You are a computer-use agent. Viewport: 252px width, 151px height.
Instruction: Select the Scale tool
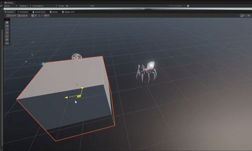click(x=7, y=33)
